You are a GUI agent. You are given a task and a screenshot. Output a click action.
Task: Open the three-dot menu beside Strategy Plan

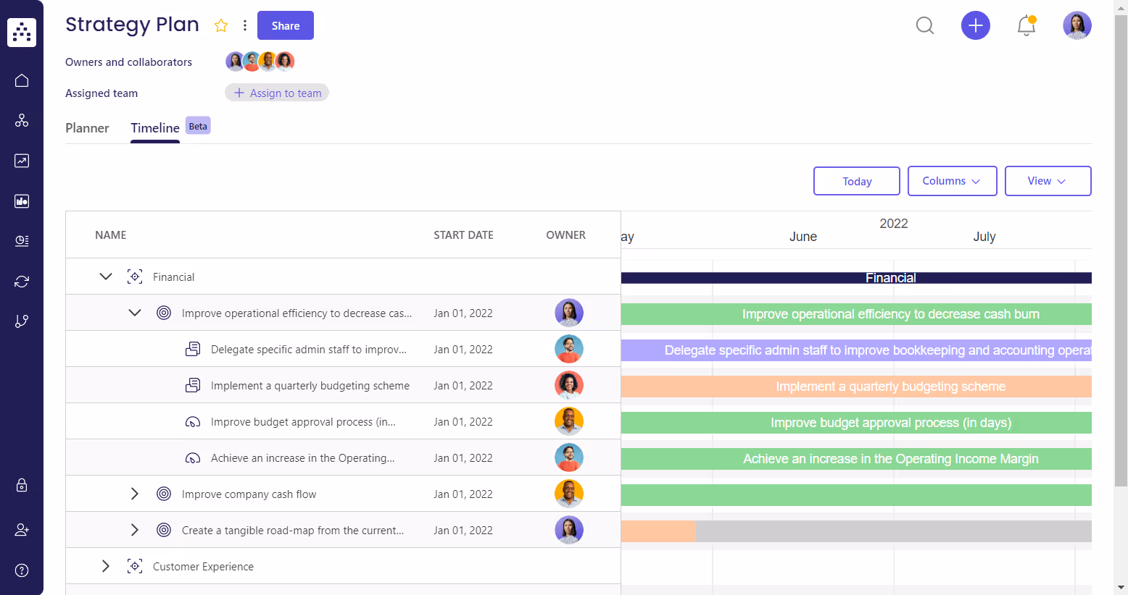[244, 25]
